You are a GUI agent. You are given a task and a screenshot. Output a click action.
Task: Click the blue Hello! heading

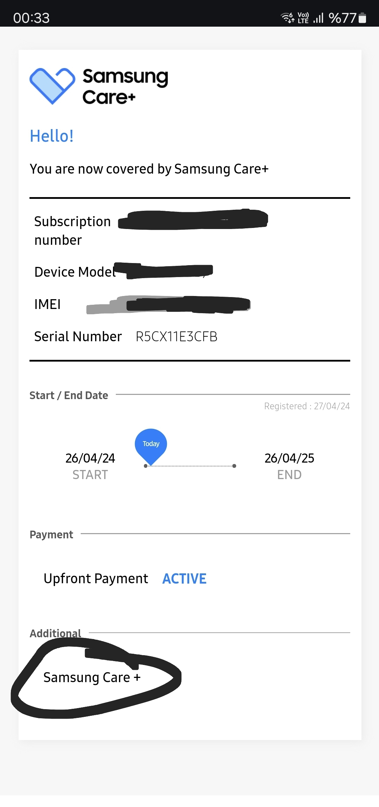click(52, 136)
